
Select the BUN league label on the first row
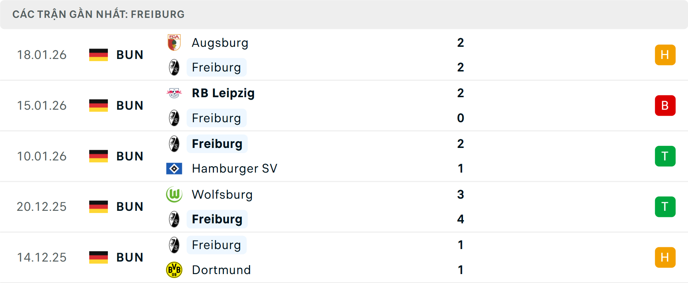[x=129, y=55]
